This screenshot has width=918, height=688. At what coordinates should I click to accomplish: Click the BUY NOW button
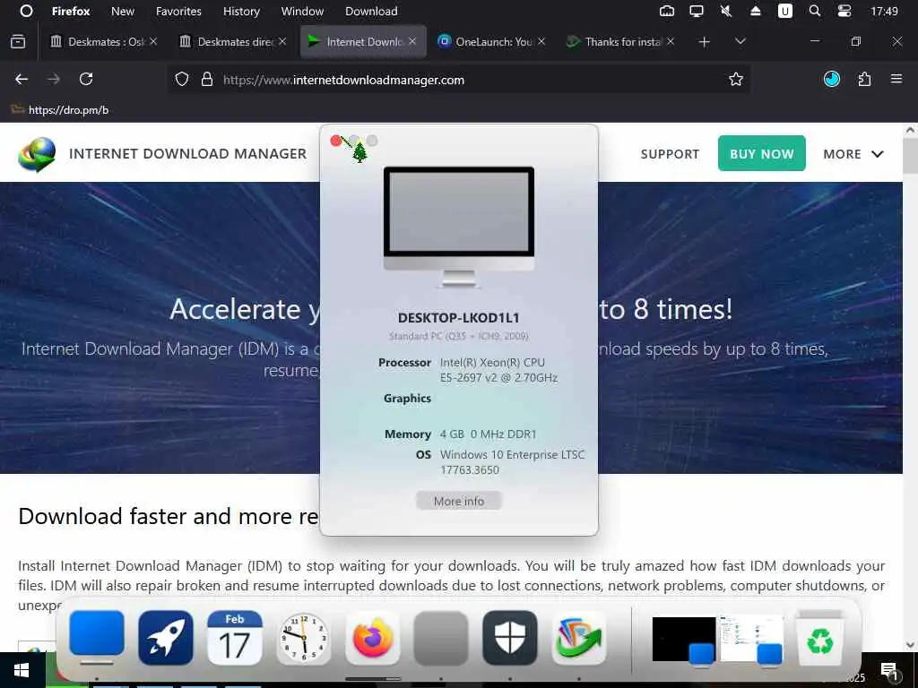pos(762,154)
